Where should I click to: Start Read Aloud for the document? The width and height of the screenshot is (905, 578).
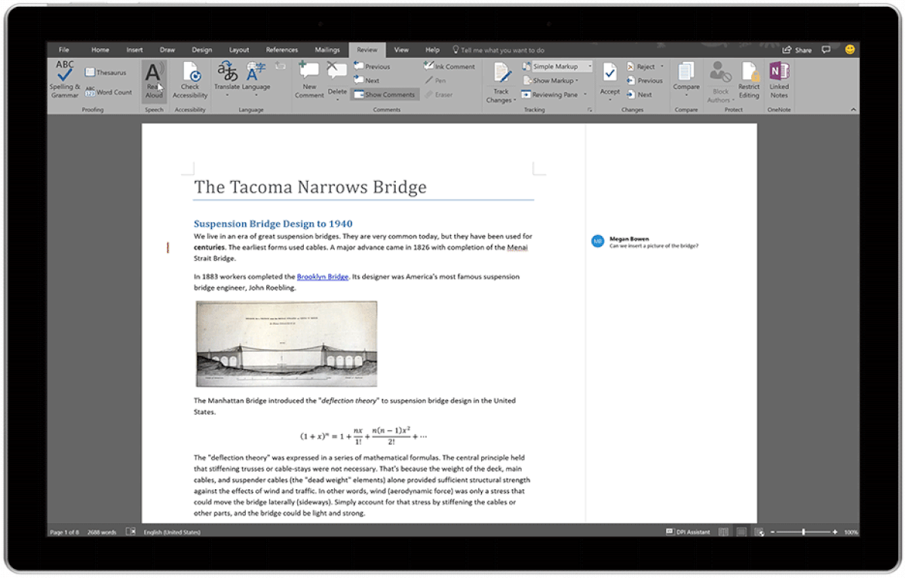pyautogui.click(x=153, y=81)
